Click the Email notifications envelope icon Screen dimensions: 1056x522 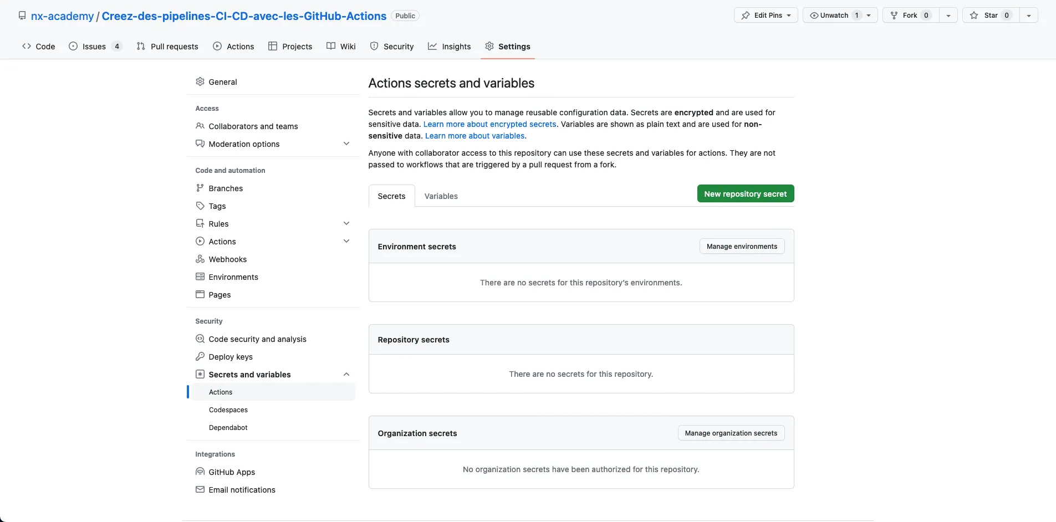coord(200,490)
